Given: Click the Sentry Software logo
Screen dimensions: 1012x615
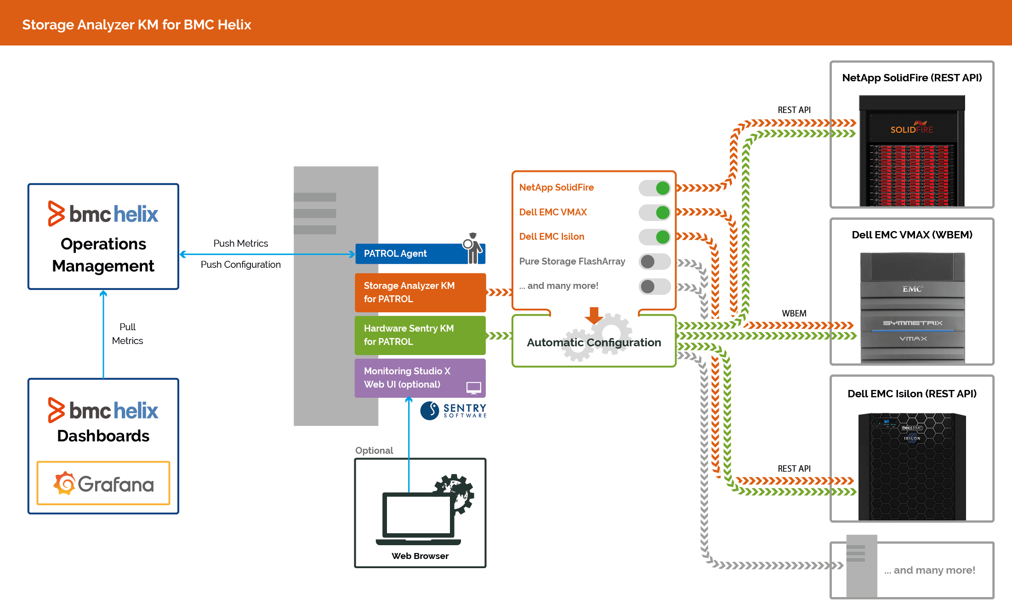Looking at the screenshot, I should 453,411.
